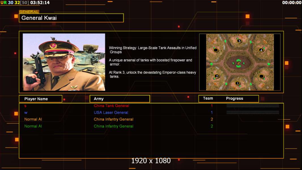
Task: Click start position marker 3 on the map
Action: [239, 41]
